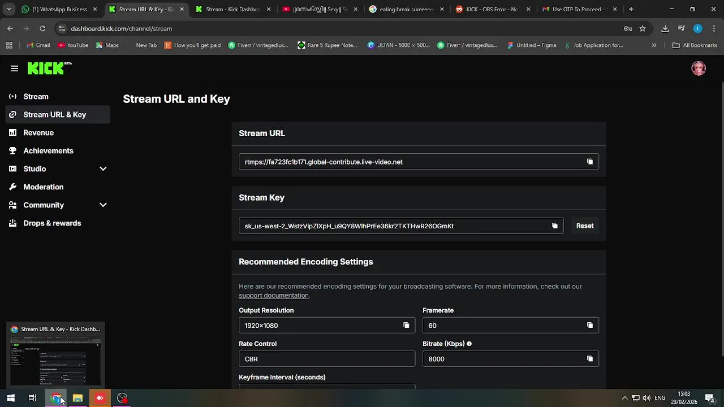The width and height of the screenshot is (724, 407).
Task: Open File Explorer from the taskbar
Action: coord(77,398)
